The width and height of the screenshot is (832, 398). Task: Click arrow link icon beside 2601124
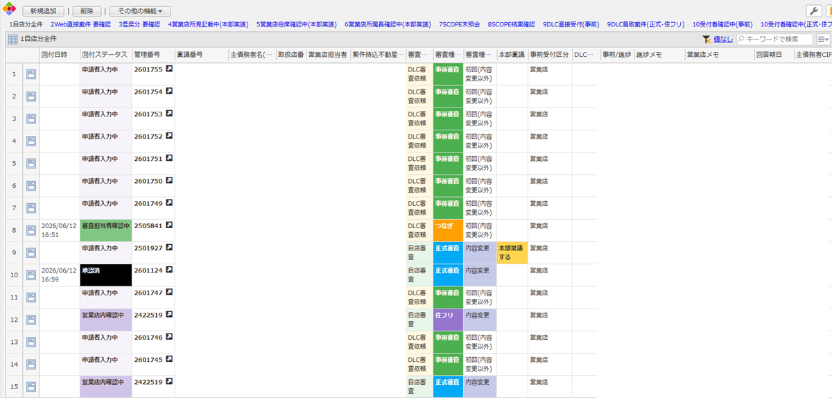pyautogui.click(x=168, y=270)
